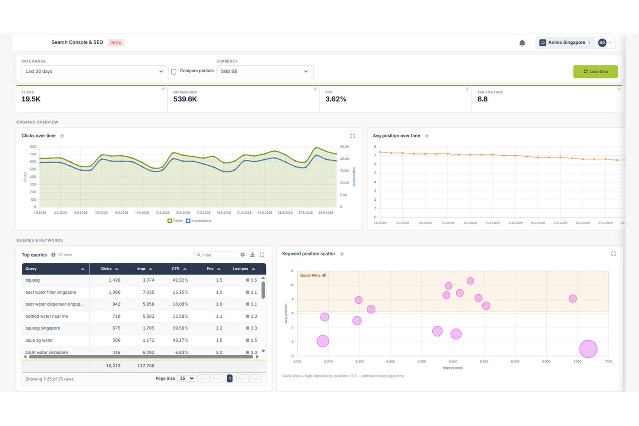
Task: Open Top queries table settings gear
Action: point(243,255)
